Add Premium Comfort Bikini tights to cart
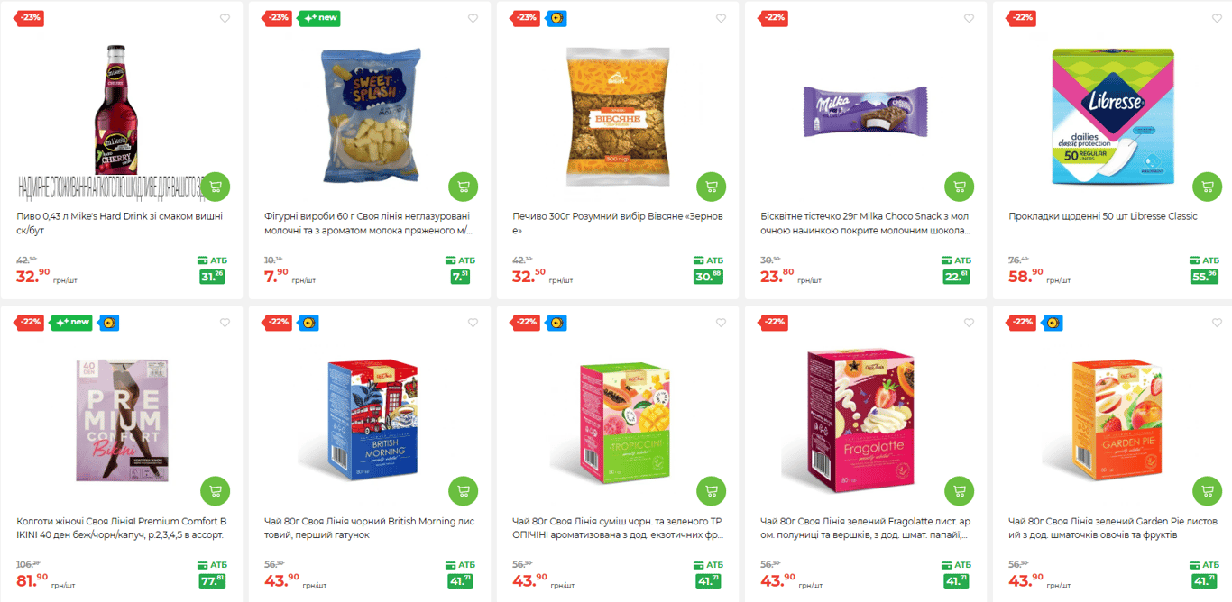Screen dimensions: 1232x602 tap(215, 491)
